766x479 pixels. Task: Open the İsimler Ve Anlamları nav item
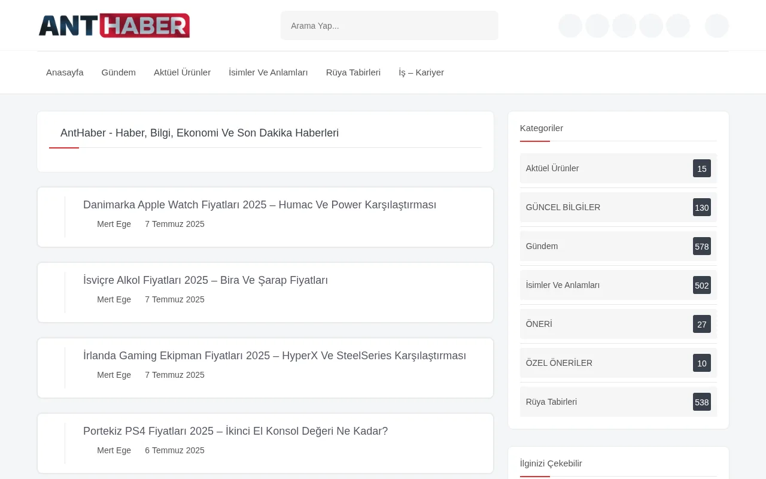point(268,72)
